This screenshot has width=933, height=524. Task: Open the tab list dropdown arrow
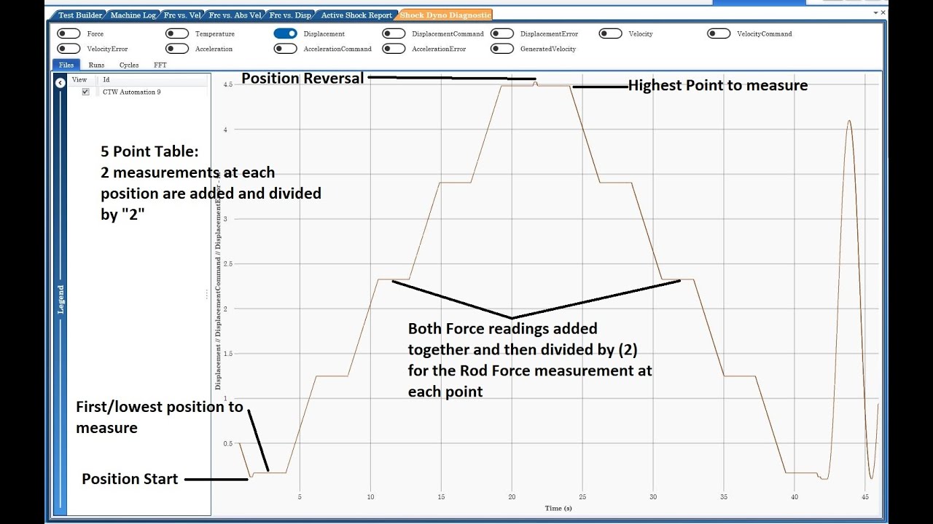tap(876, 13)
